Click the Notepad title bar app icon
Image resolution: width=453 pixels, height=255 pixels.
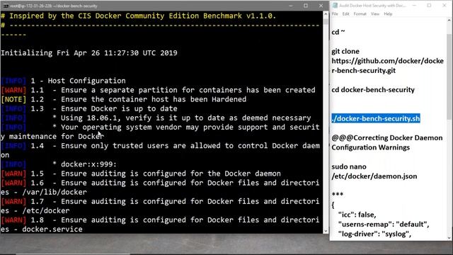tap(335, 6)
